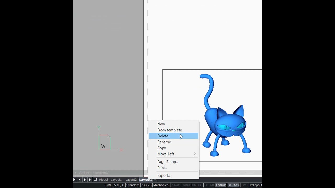The image size is (335, 188).
Task: Expand Move Left submenu arrow
Action: [x=195, y=154]
